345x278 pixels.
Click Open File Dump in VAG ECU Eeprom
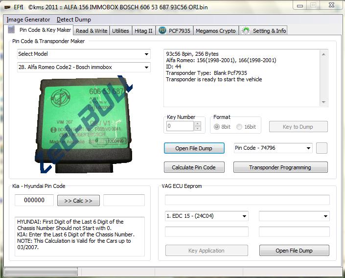[294, 251]
